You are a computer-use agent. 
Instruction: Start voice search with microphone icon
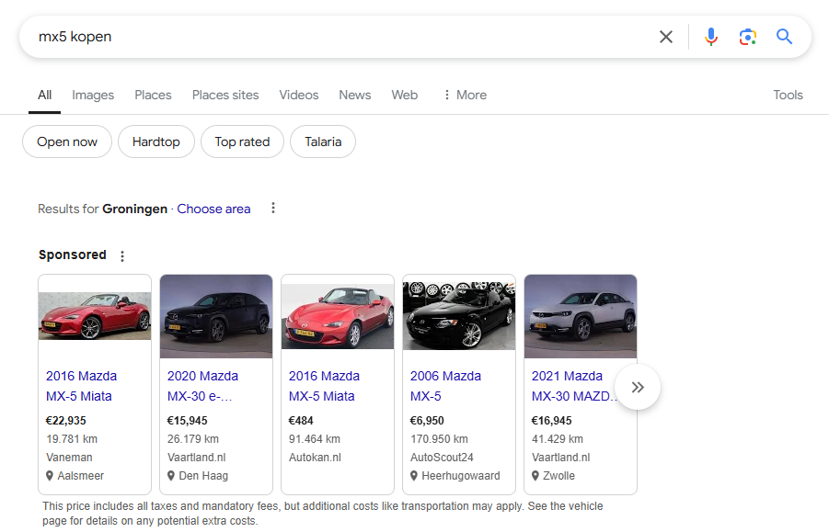click(710, 37)
